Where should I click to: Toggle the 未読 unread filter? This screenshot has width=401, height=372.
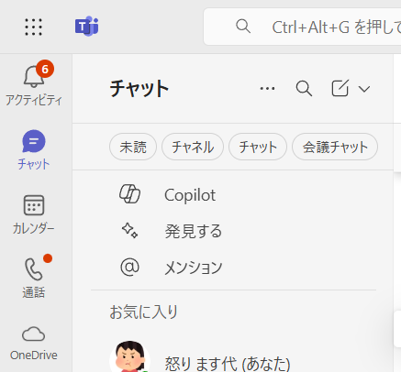pyautogui.click(x=133, y=147)
